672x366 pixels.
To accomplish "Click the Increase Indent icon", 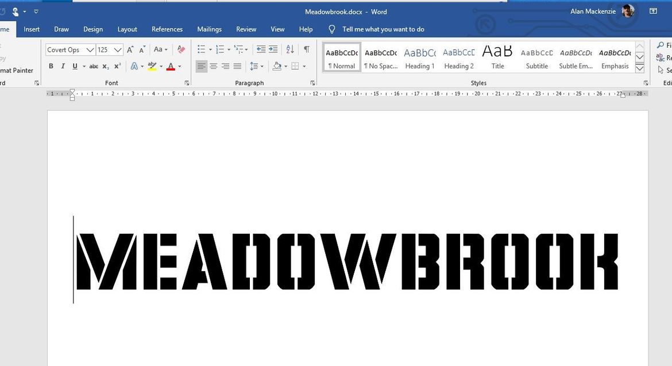I will coord(273,49).
